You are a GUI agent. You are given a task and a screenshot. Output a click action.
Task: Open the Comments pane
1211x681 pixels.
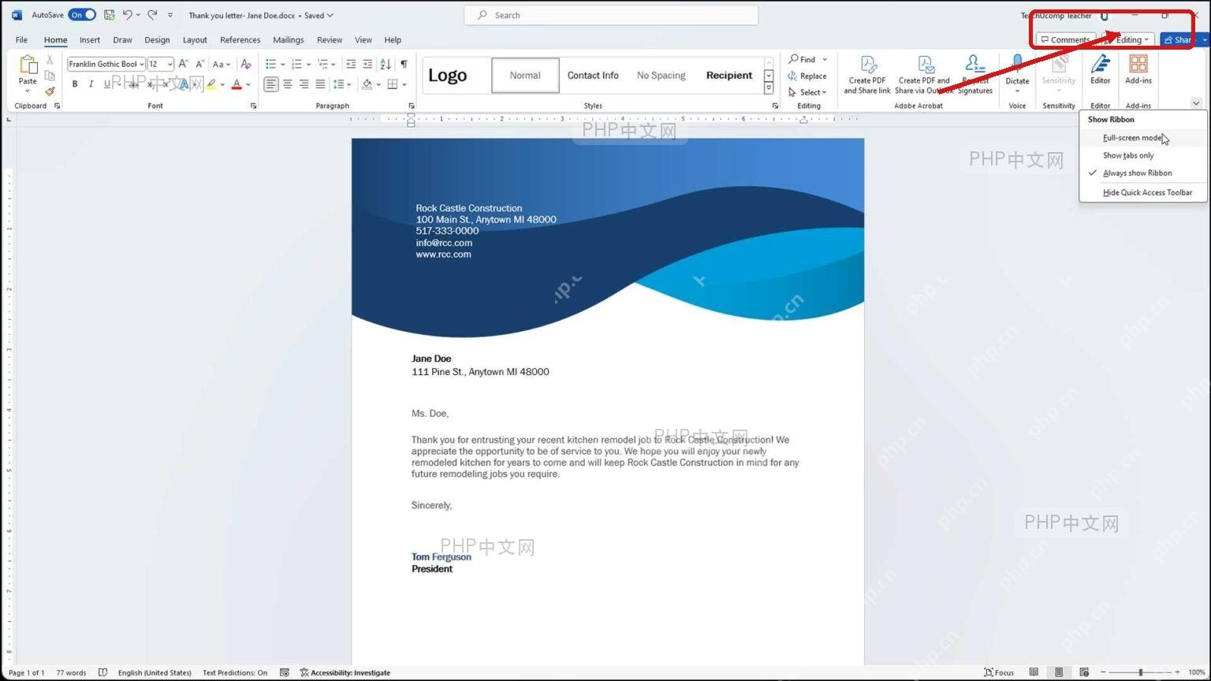[1064, 39]
